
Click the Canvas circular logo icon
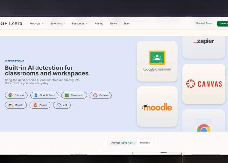point(191,84)
